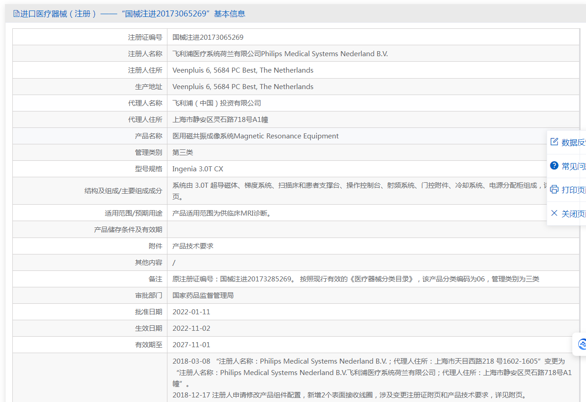
Task: Click the 产品储存条件及有效期 label
Action: [x=128, y=229]
